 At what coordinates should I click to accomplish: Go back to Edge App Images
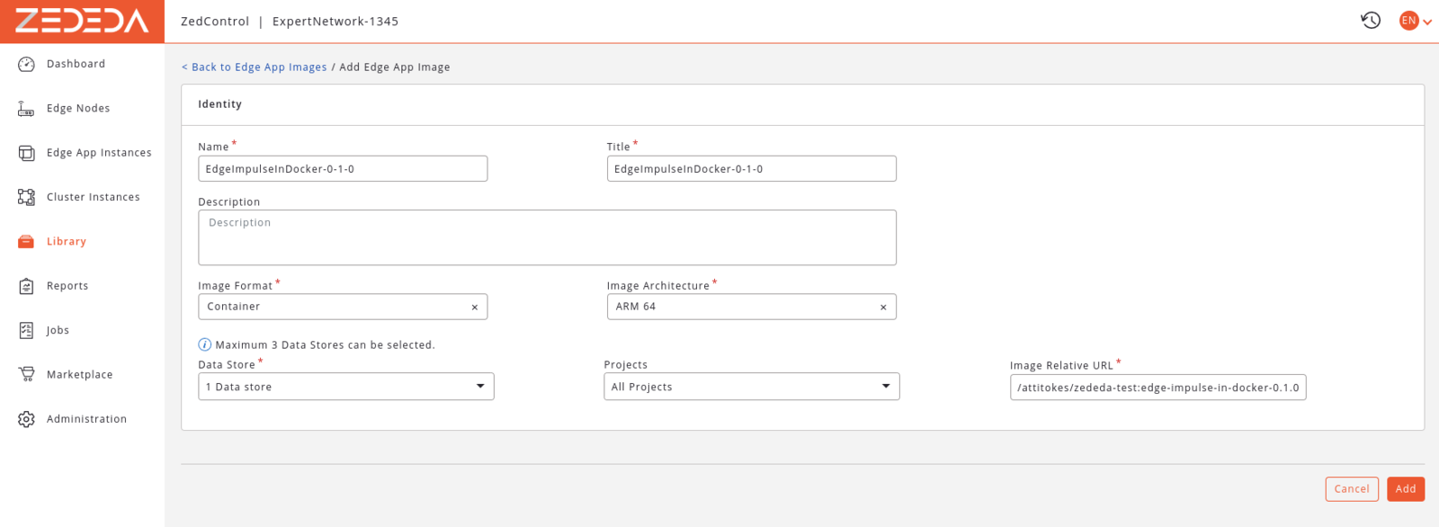255,67
